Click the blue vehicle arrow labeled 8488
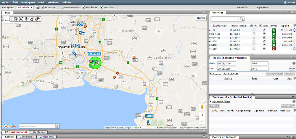The width and height of the screenshot is (296, 139). tap(149, 123)
